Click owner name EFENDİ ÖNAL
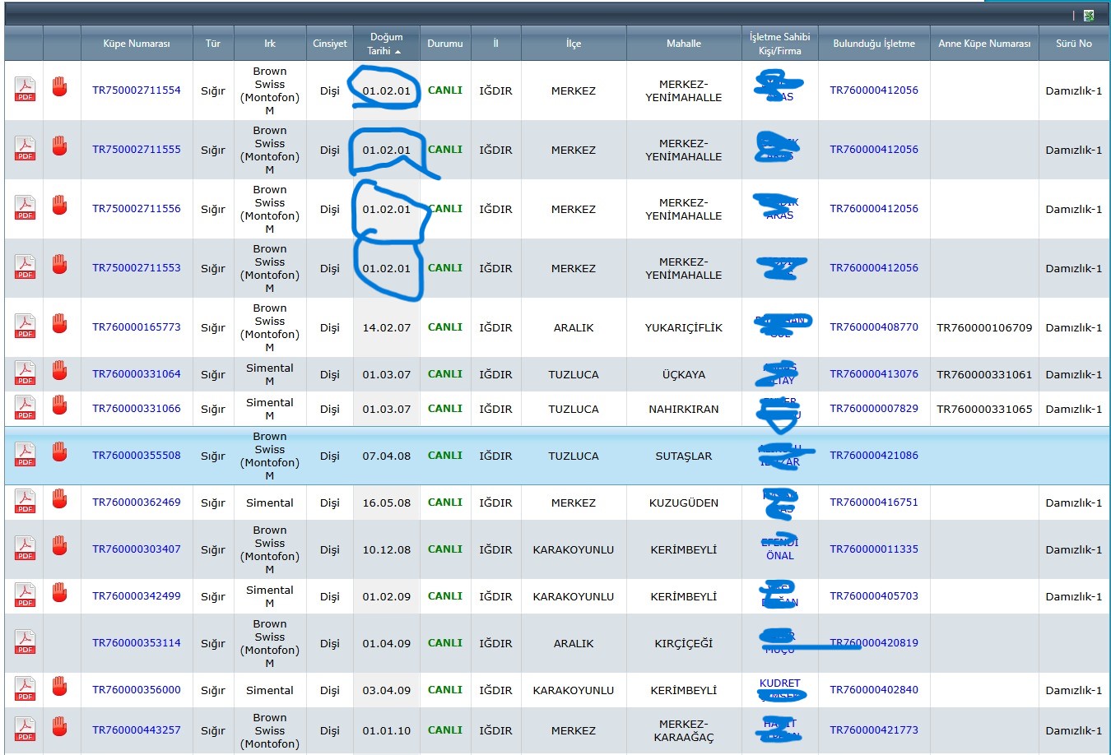 pos(779,549)
